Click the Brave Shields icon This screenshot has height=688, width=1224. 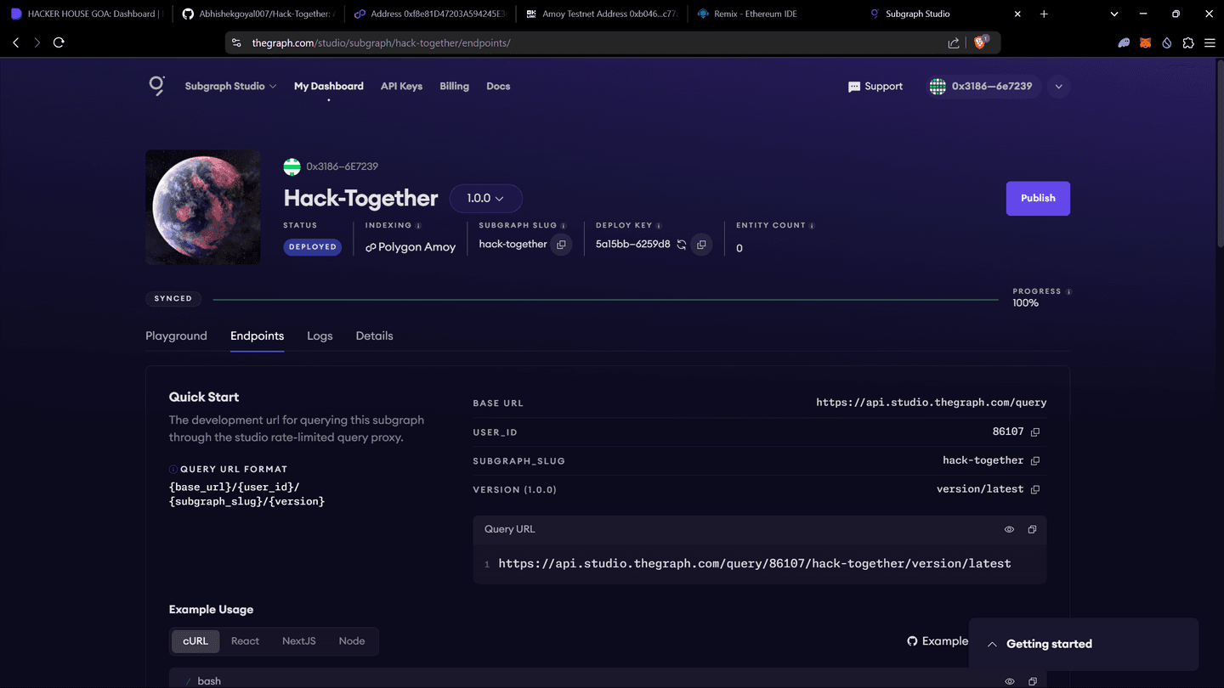click(x=980, y=42)
